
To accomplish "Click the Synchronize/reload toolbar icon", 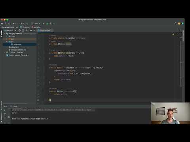I will click(x=9, y=24).
